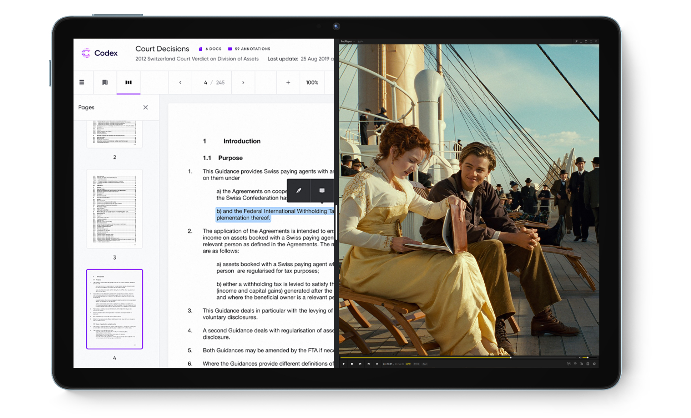
Task: Click the elapsed time 01:23:45 in PotPlayer
Action: click(x=388, y=364)
